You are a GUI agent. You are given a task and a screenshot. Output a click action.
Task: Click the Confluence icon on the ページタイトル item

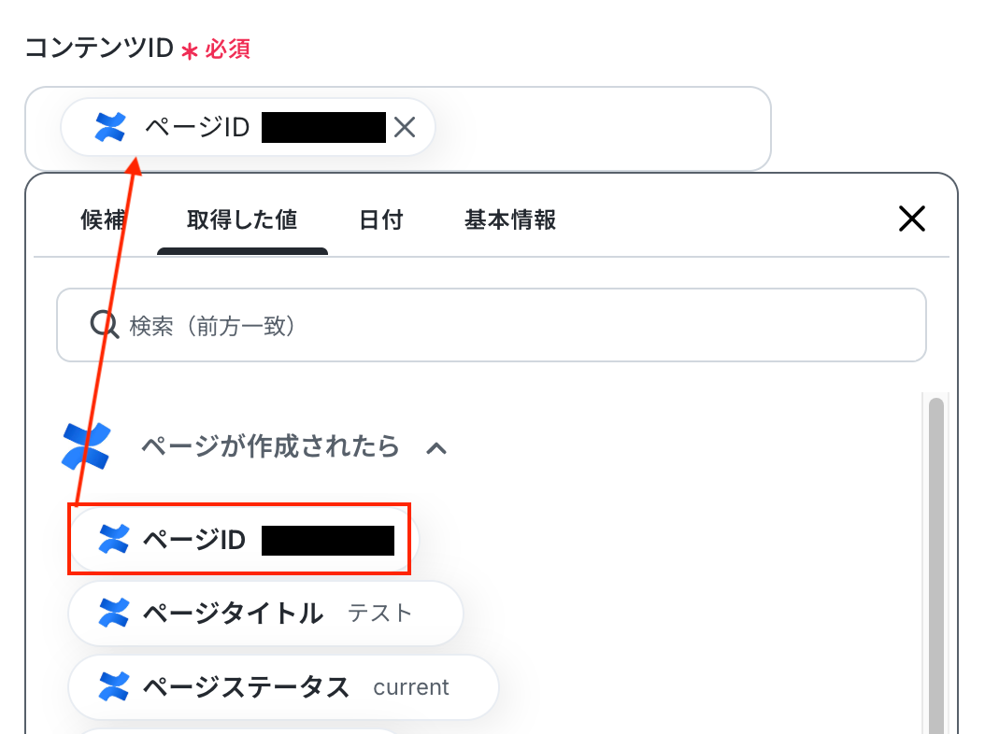(x=114, y=613)
